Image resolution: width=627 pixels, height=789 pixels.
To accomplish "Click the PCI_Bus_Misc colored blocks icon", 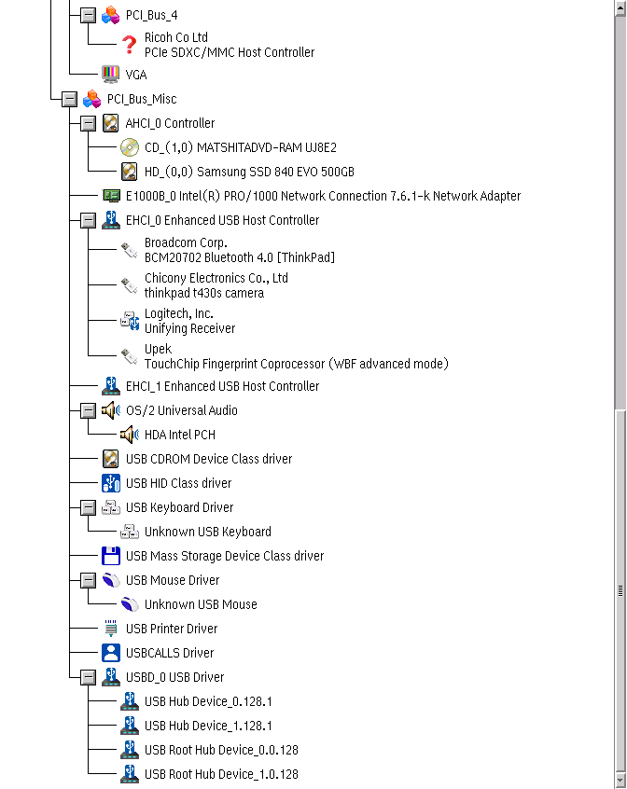I will click(x=92, y=99).
